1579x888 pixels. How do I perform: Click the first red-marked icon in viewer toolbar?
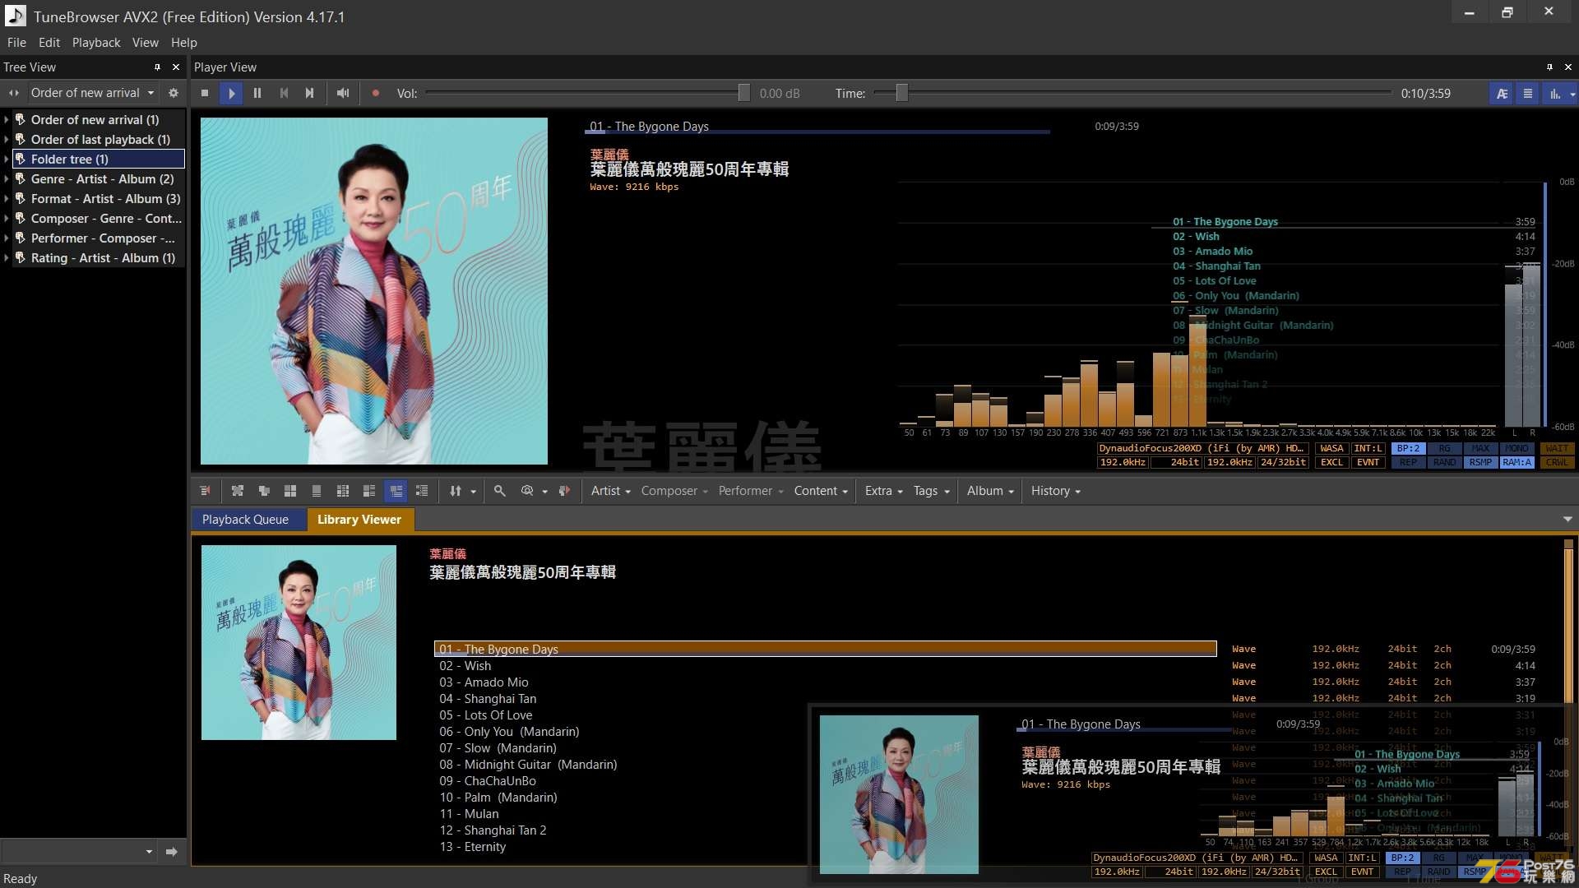pyautogui.click(x=205, y=491)
